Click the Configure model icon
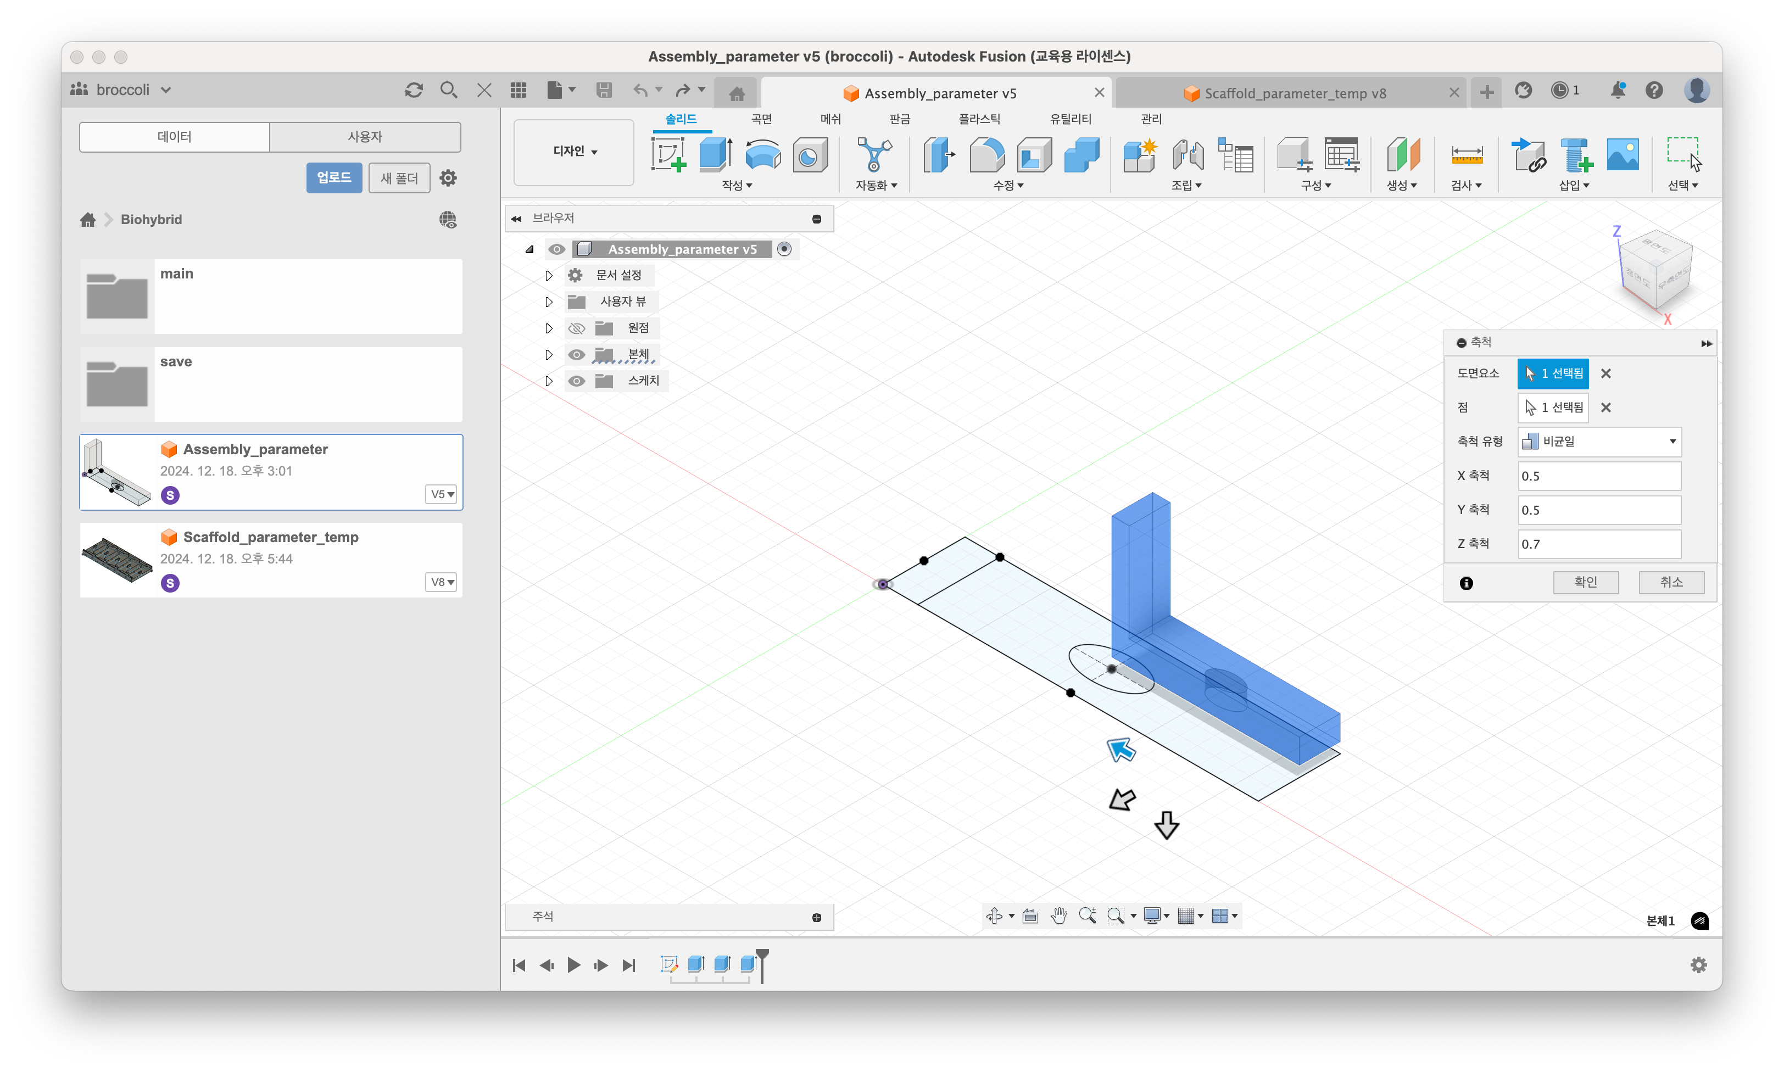 (1295, 154)
